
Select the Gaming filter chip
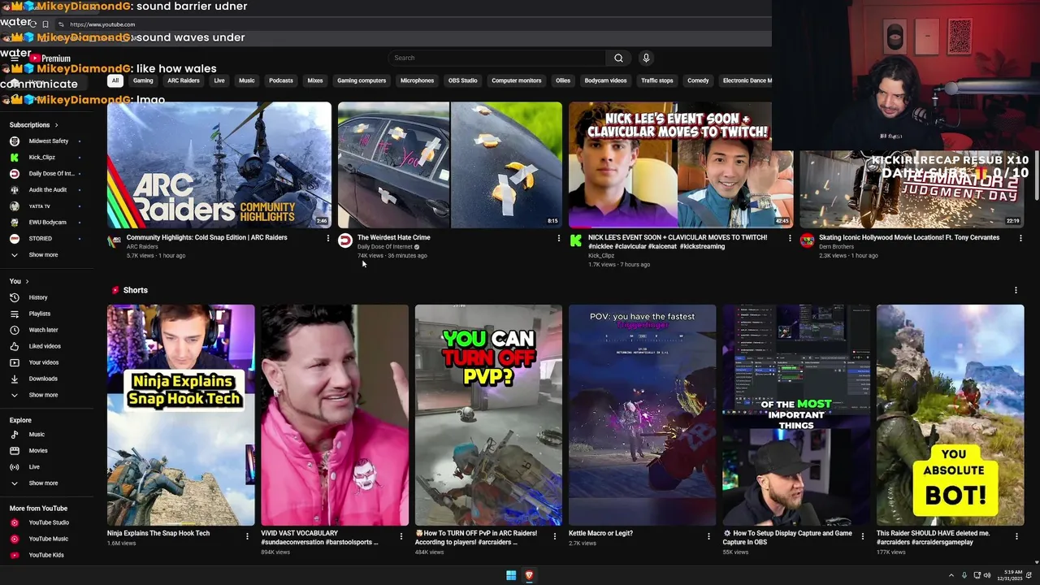(x=143, y=80)
